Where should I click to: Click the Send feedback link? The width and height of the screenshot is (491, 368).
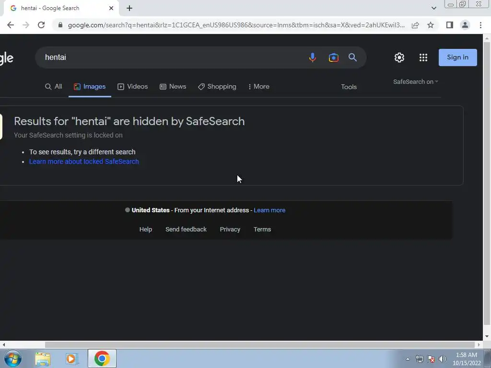click(186, 230)
